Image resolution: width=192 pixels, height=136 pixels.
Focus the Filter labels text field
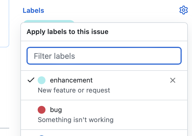104,56
